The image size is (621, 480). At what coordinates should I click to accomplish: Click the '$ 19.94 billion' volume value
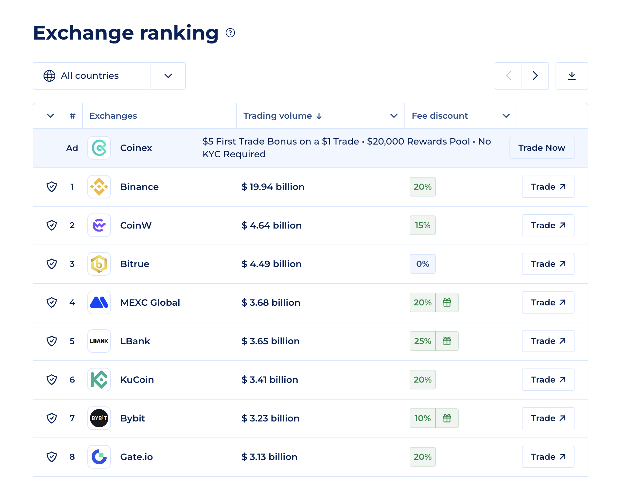(x=273, y=187)
